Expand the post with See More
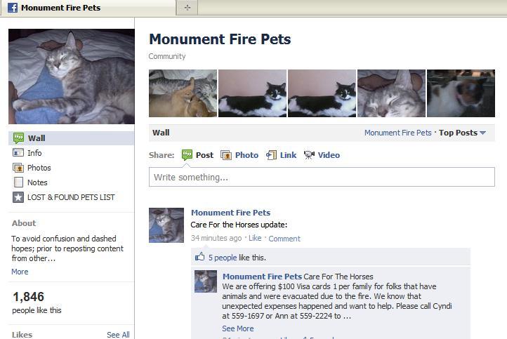Image resolution: width=507 pixels, height=339 pixels. coord(237,328)
